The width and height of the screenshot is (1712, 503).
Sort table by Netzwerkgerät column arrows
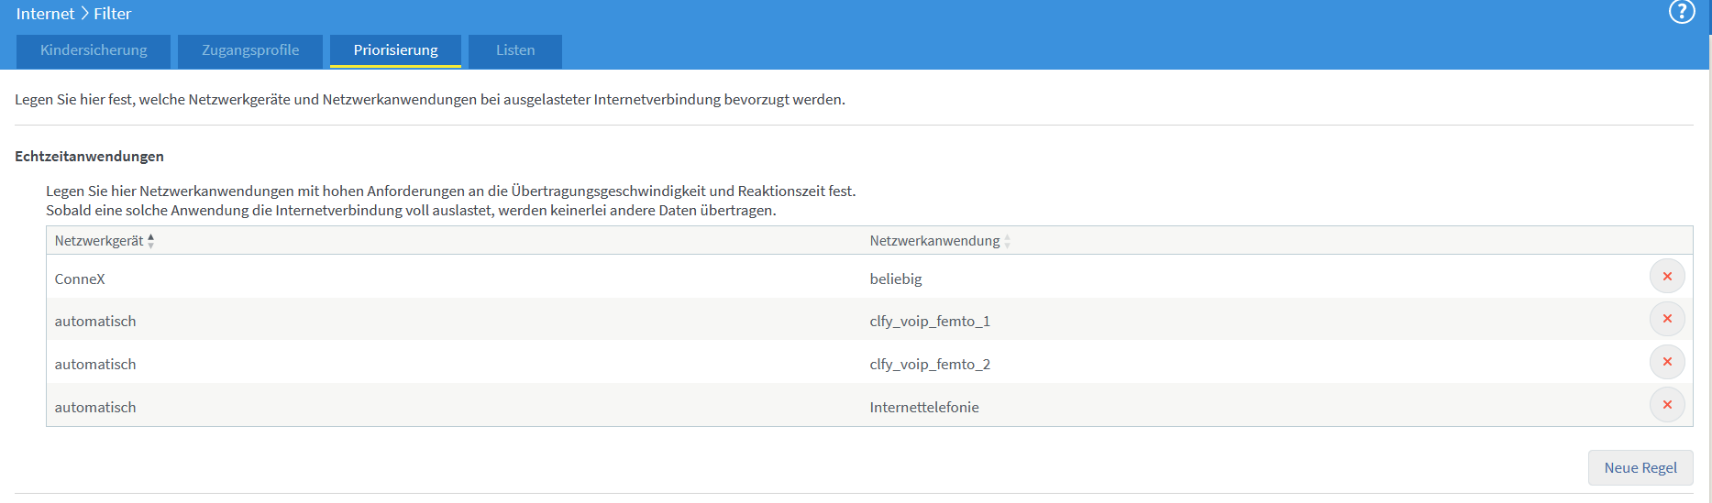click(x=151, y=241)
